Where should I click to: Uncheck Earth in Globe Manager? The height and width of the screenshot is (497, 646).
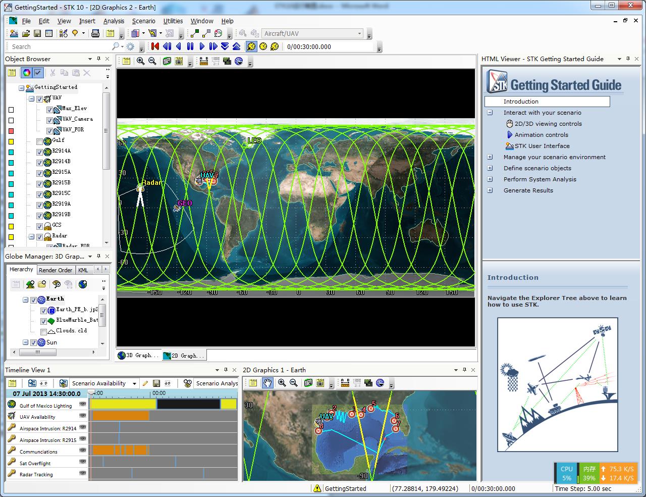tap(33, 300)
